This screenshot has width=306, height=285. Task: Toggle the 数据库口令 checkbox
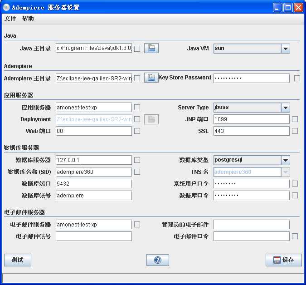point(295,195)
